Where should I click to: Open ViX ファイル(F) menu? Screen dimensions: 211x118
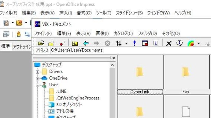(x=43, y=33)
